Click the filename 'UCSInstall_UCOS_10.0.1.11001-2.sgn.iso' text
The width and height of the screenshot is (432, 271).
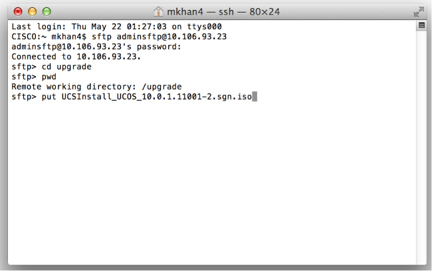pos(157,97)
